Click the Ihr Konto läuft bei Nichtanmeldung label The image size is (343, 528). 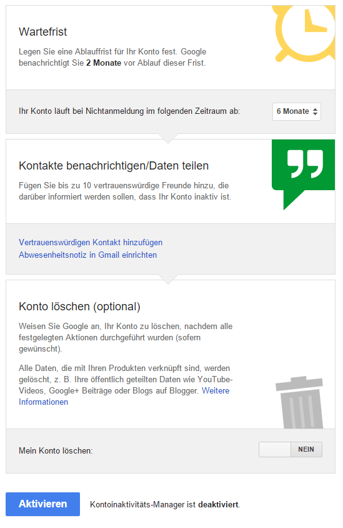coord(129,111)
